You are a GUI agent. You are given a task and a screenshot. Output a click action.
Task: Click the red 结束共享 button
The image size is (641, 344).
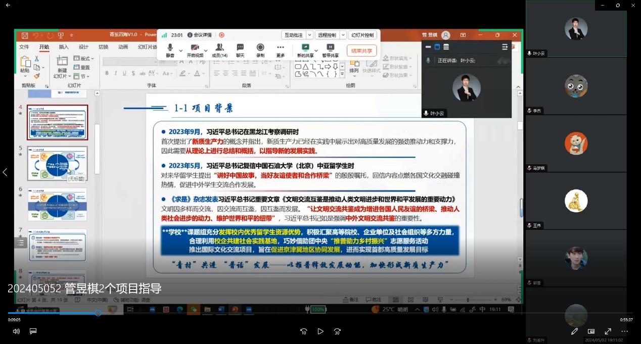pyautogui.click(x=361, y=51)
